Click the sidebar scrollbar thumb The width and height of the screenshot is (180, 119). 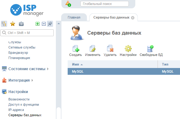[59, 113]
